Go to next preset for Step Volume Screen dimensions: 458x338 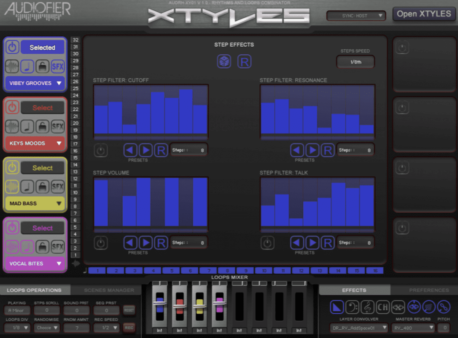point(146,243)
